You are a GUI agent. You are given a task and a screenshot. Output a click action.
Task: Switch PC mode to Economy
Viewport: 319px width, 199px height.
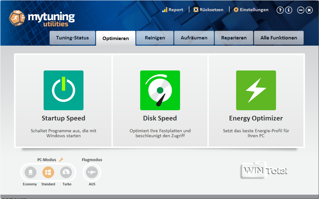coord(31,172)
